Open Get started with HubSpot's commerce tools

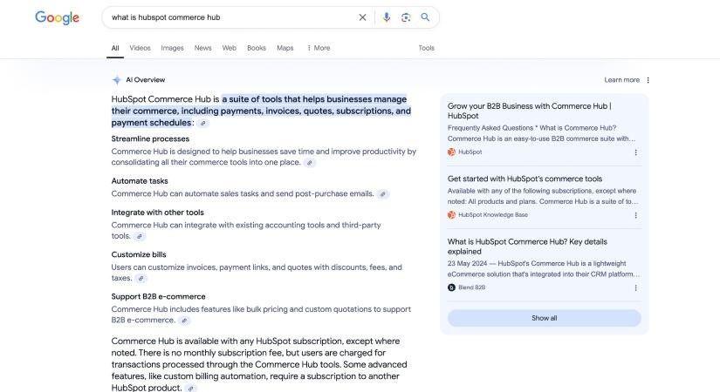pyautogui.click(x=525, y=179)
